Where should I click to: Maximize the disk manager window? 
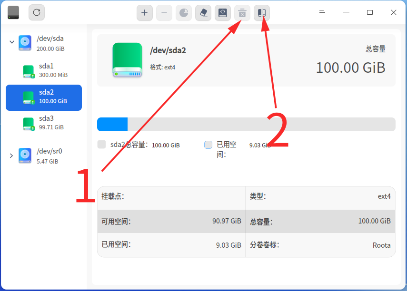(370, 12)
